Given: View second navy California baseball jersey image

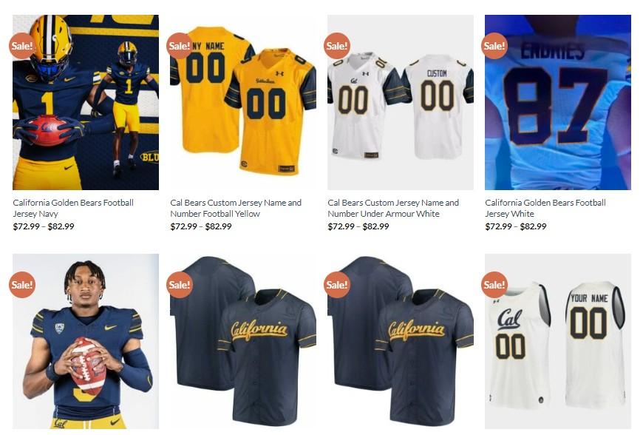Looking at the screenshot, I should [401, 341].
